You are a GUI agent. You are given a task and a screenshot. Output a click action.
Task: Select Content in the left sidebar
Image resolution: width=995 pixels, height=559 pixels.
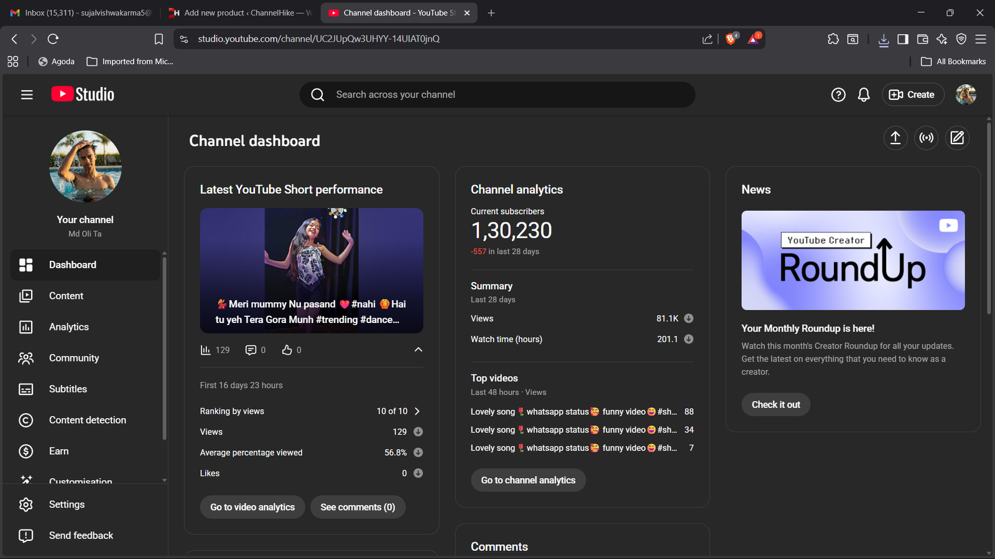point(66,296)
